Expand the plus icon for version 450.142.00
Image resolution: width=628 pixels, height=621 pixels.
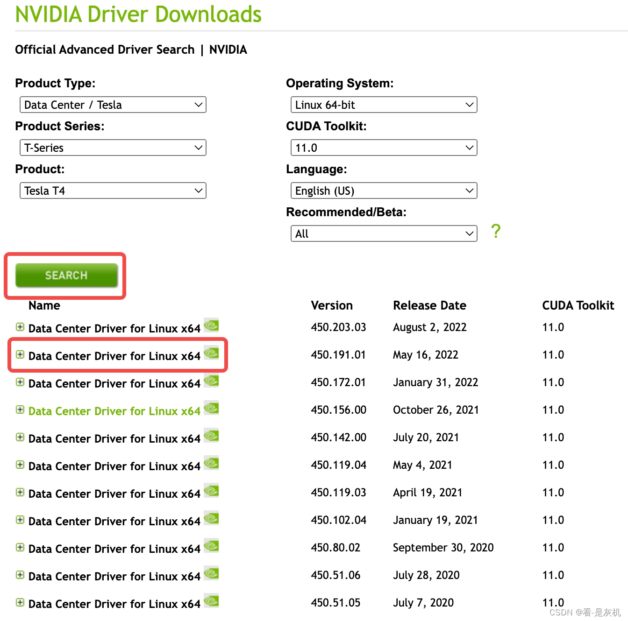click(20, 437)
